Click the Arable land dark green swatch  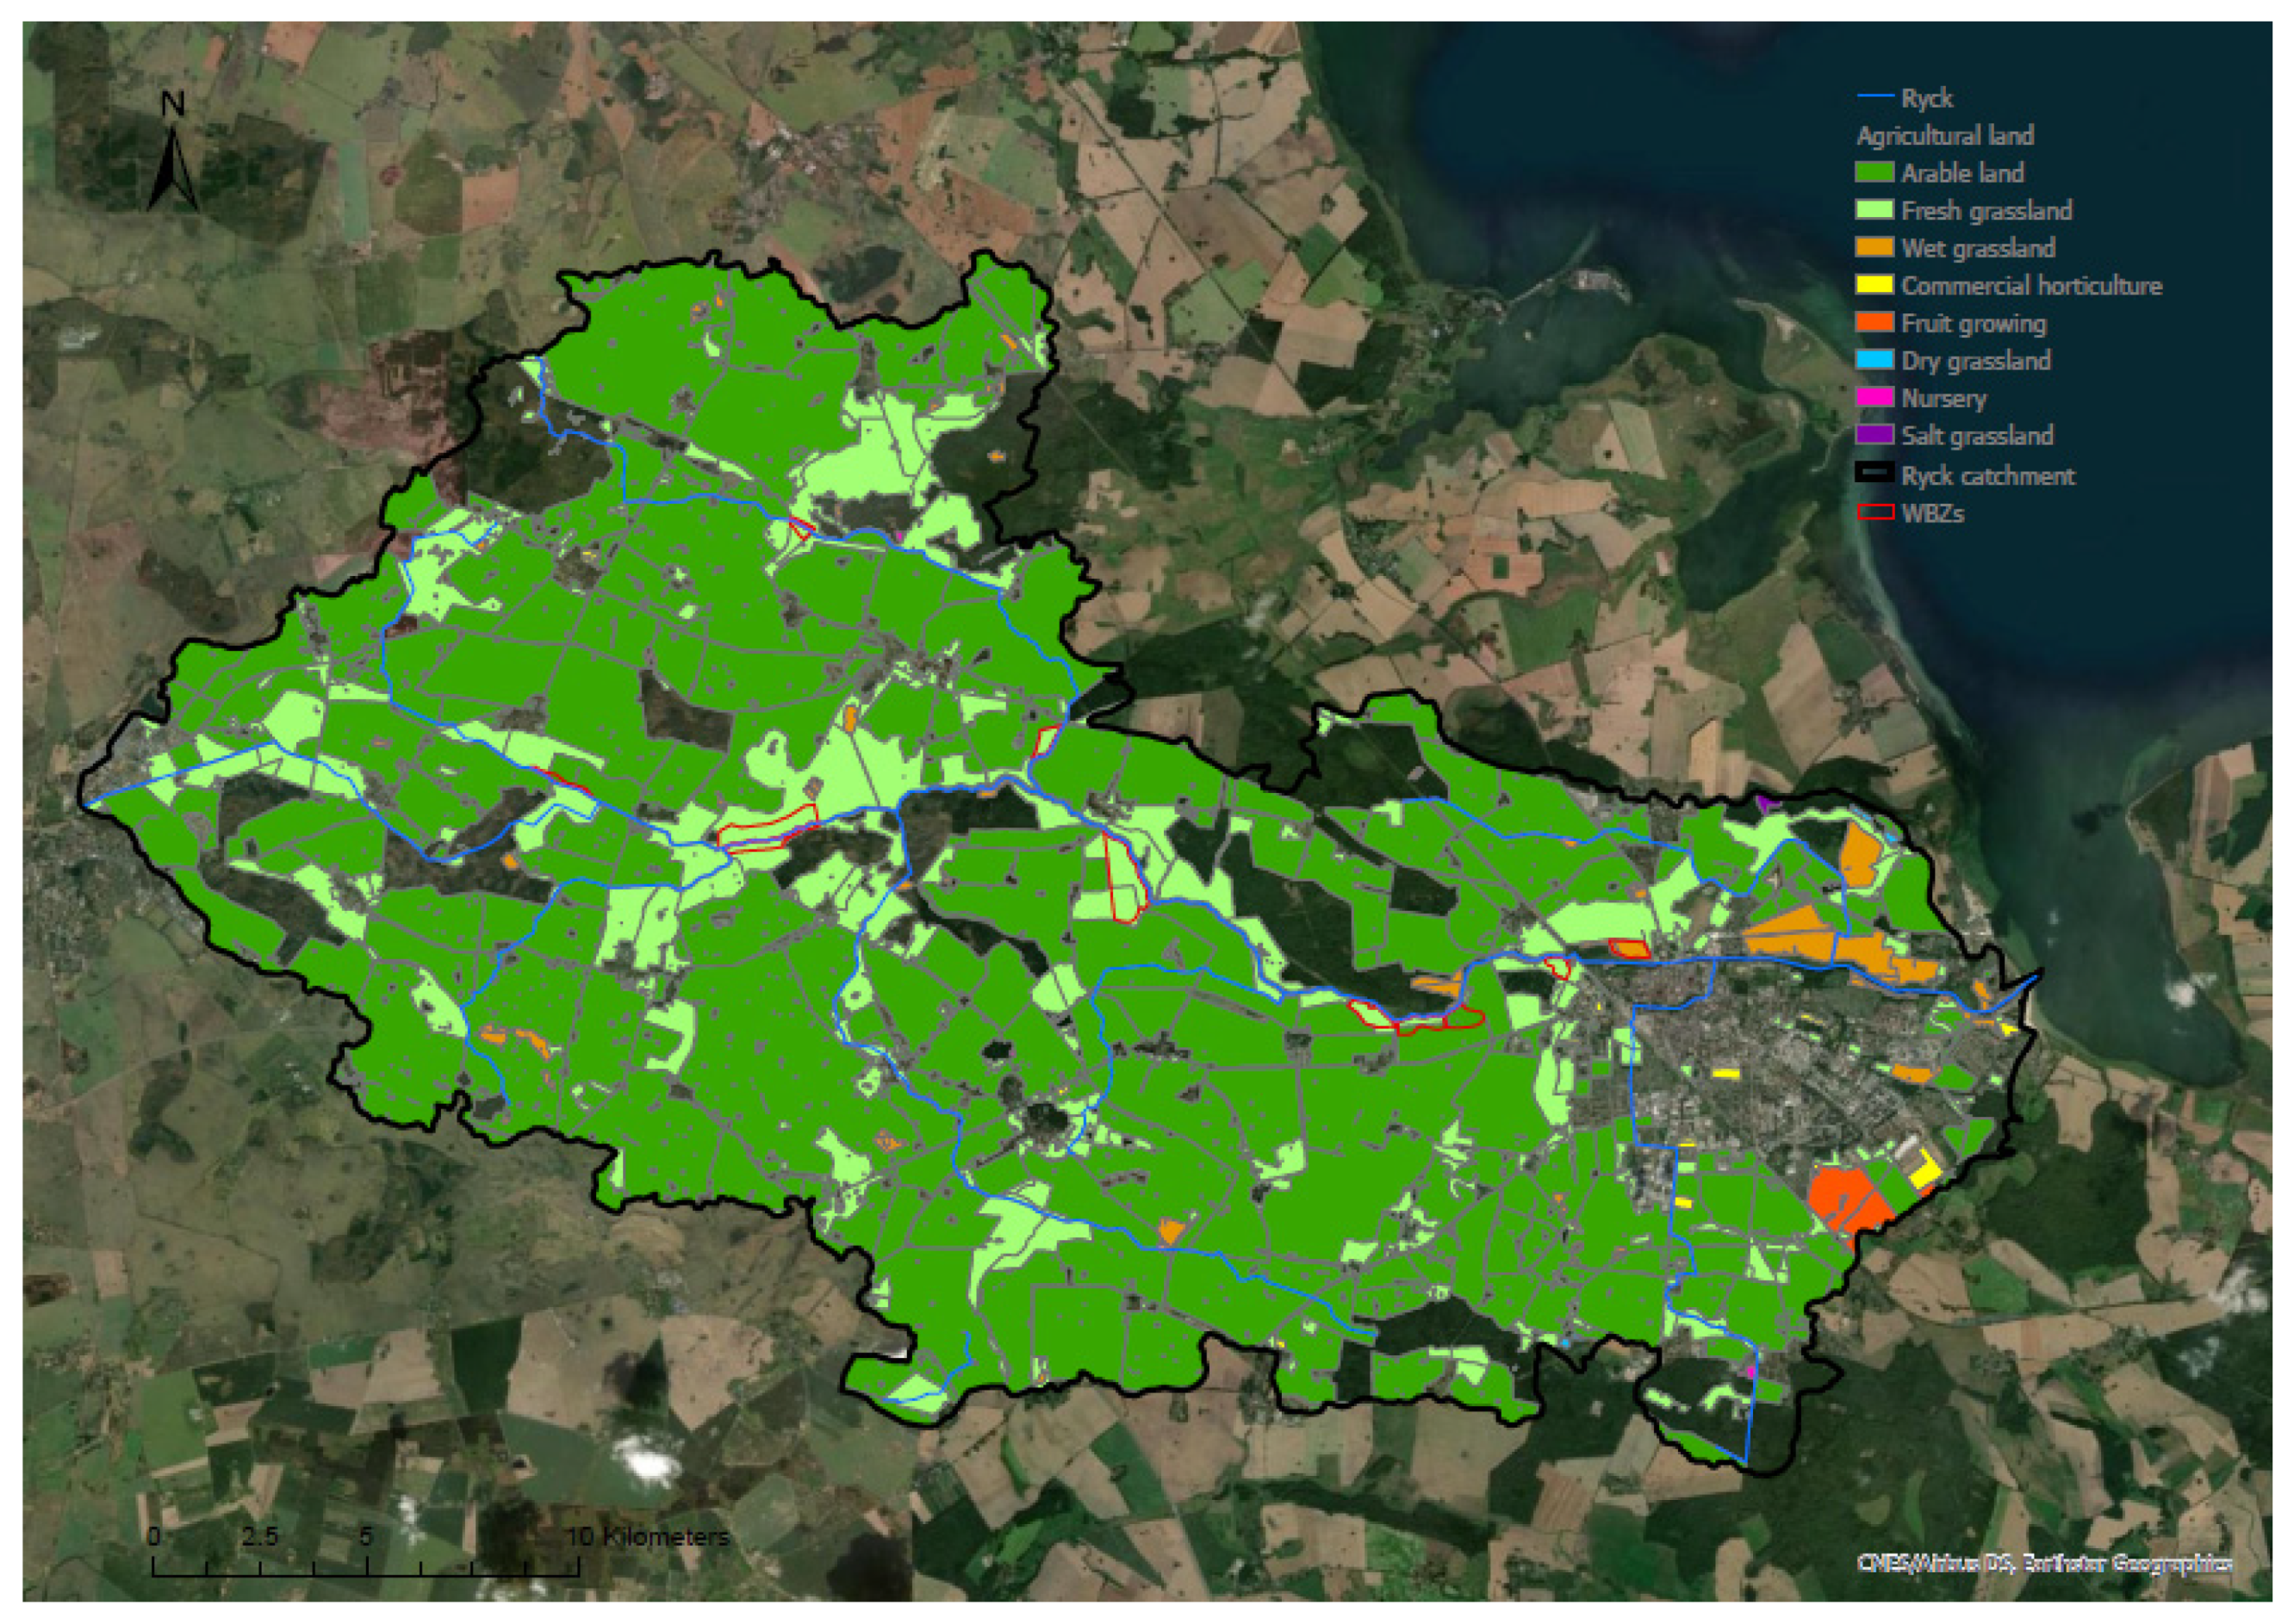1874,173
